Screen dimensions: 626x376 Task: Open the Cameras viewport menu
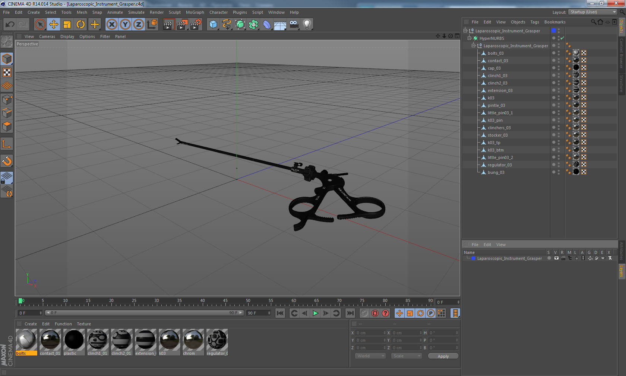coord(47,36)
